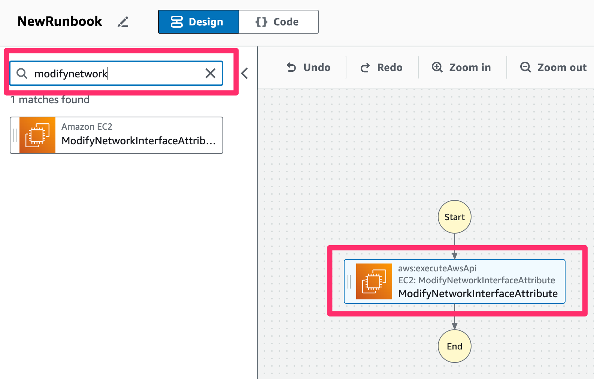This screenshot has height=379, width=594.
Task: Click the magnifying glass search icon
Action: (22, 73)
